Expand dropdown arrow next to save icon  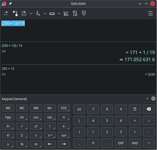31,14
